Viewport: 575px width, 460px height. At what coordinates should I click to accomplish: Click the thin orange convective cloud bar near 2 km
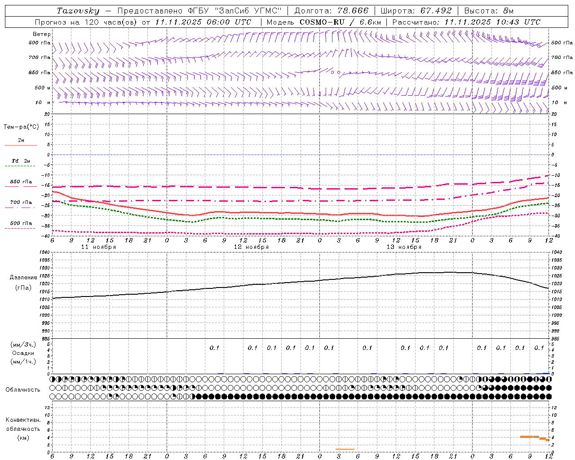(345, 449)
